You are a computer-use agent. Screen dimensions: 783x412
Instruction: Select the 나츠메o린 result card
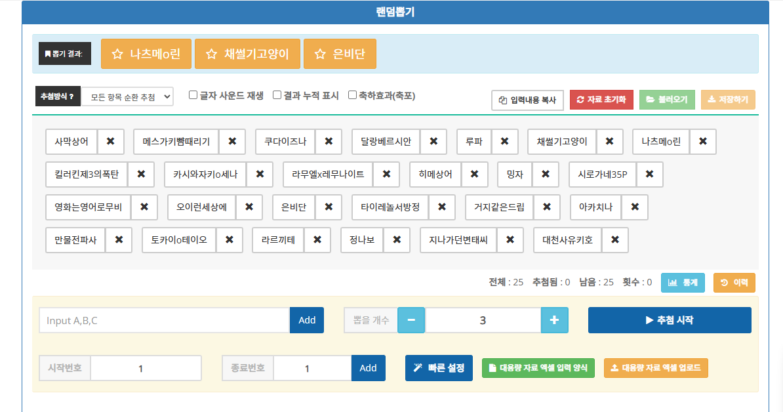(146, 54)
